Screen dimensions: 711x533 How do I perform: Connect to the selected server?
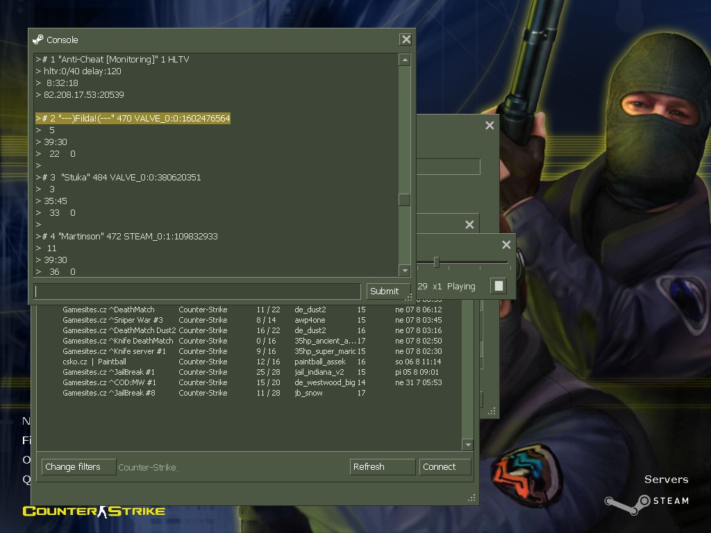(x=445, y=467)
